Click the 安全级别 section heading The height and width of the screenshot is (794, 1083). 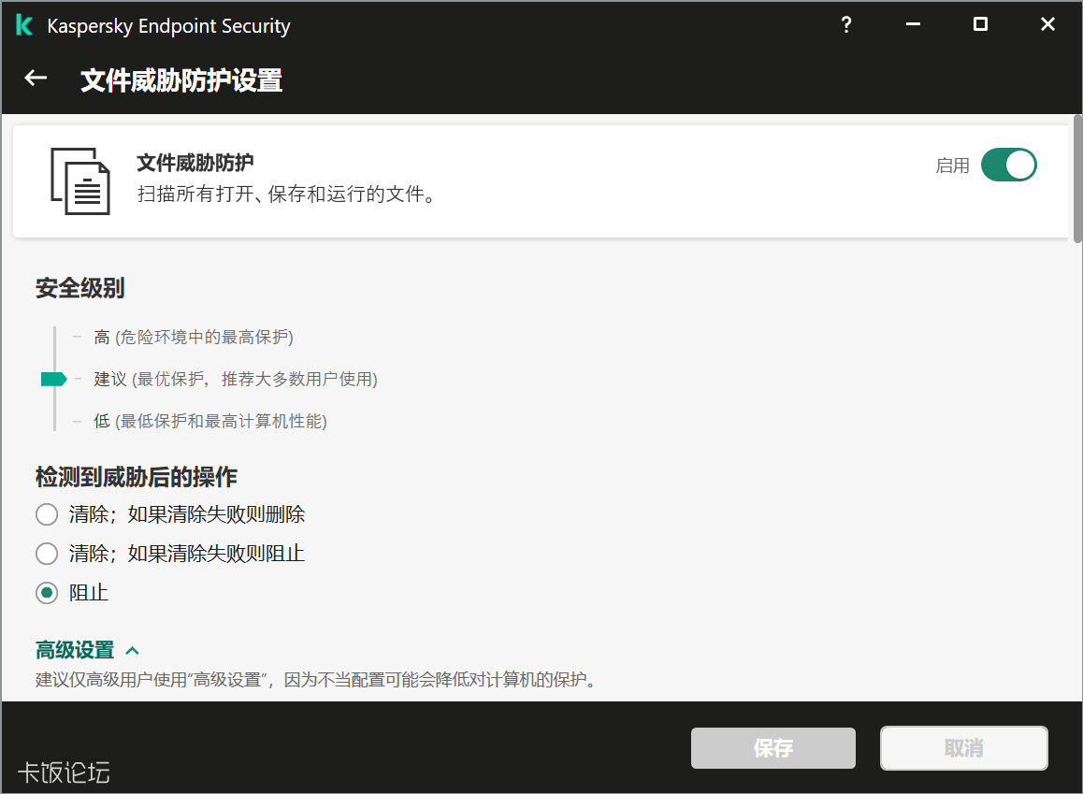click(80, 288)
